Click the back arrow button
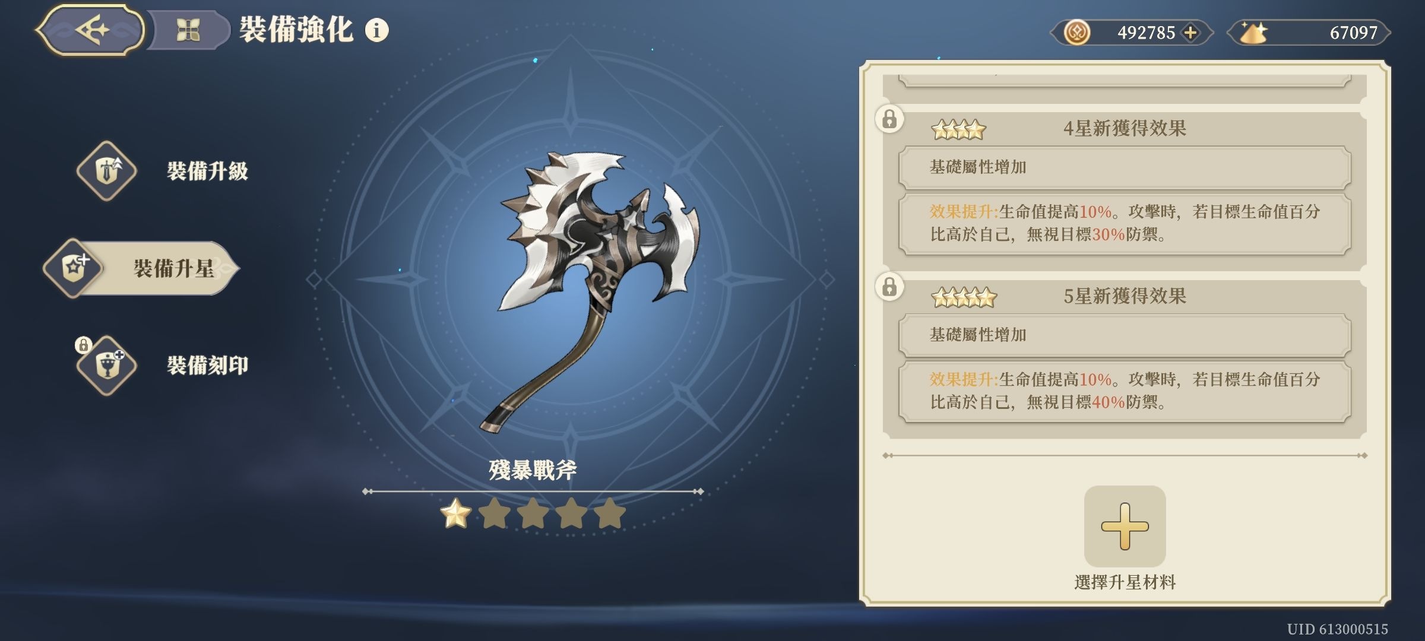1425x641 pixels. click(90, 30)
